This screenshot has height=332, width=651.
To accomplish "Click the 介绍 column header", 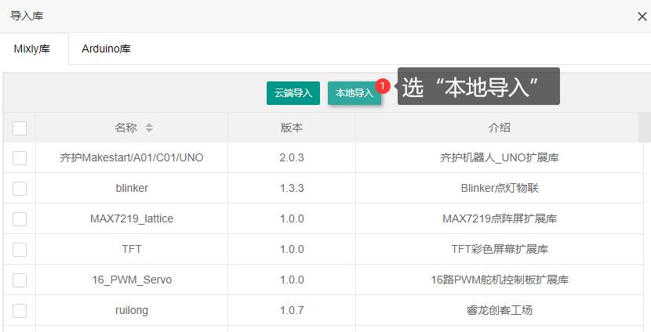I will [x=499, y=128].
